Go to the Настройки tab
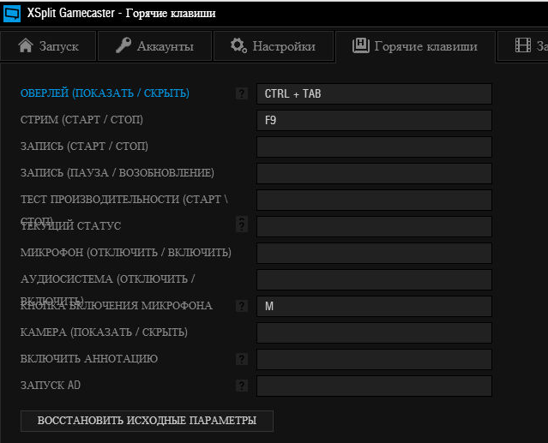This screenshot has height=443, width=548. (274, 46)
